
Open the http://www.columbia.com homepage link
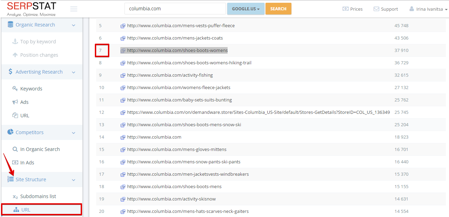(154, 137)
